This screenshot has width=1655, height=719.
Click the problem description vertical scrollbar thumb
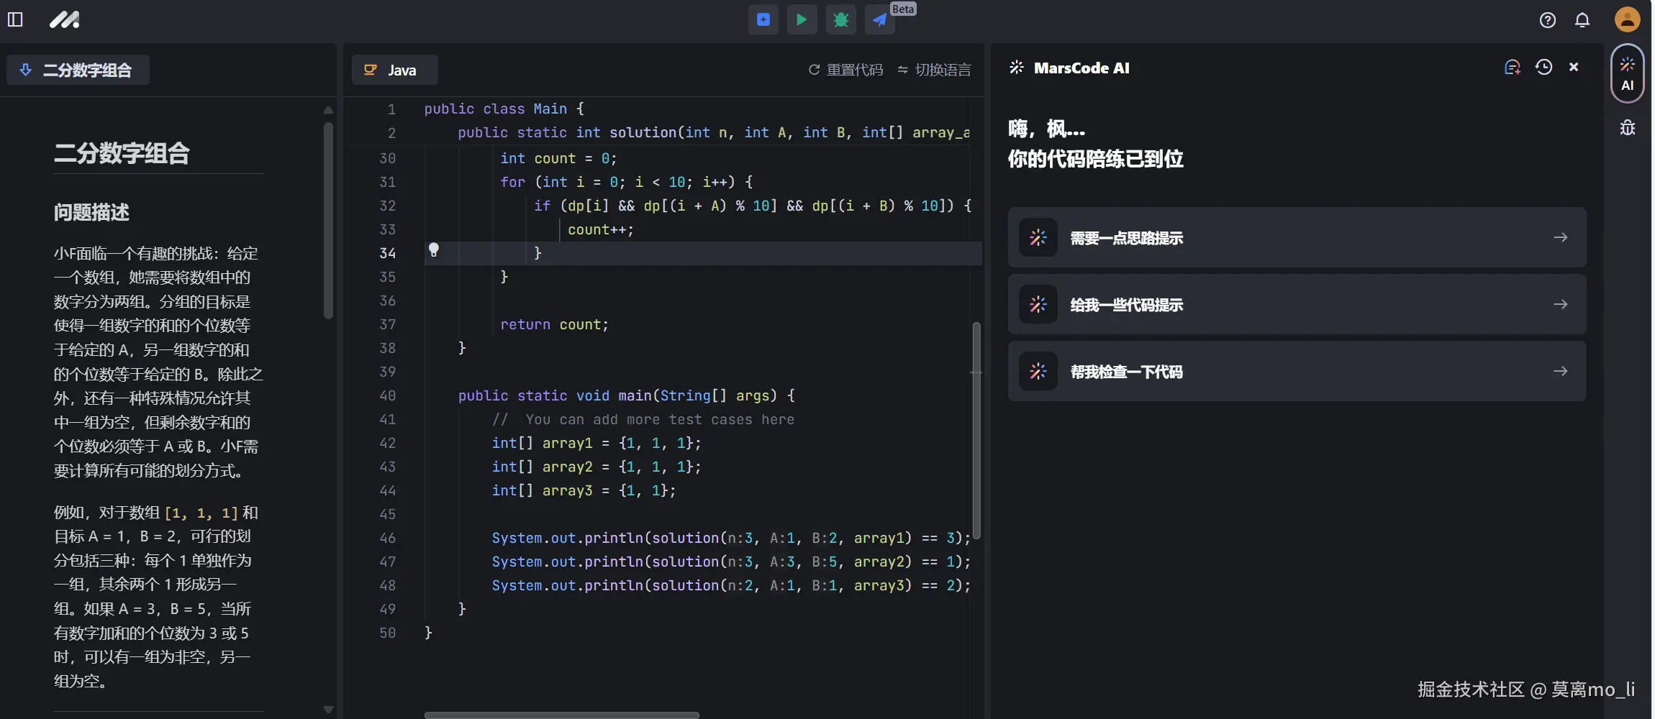coord(328,220)
